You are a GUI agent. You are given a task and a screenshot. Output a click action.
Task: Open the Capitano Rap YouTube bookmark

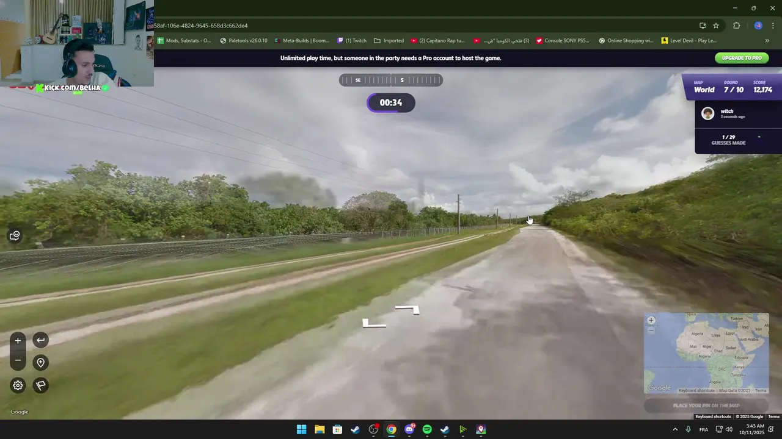click(437, 41)
